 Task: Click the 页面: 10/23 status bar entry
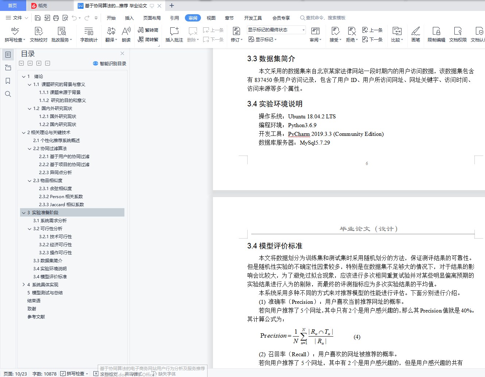click(x=16, y=374)
